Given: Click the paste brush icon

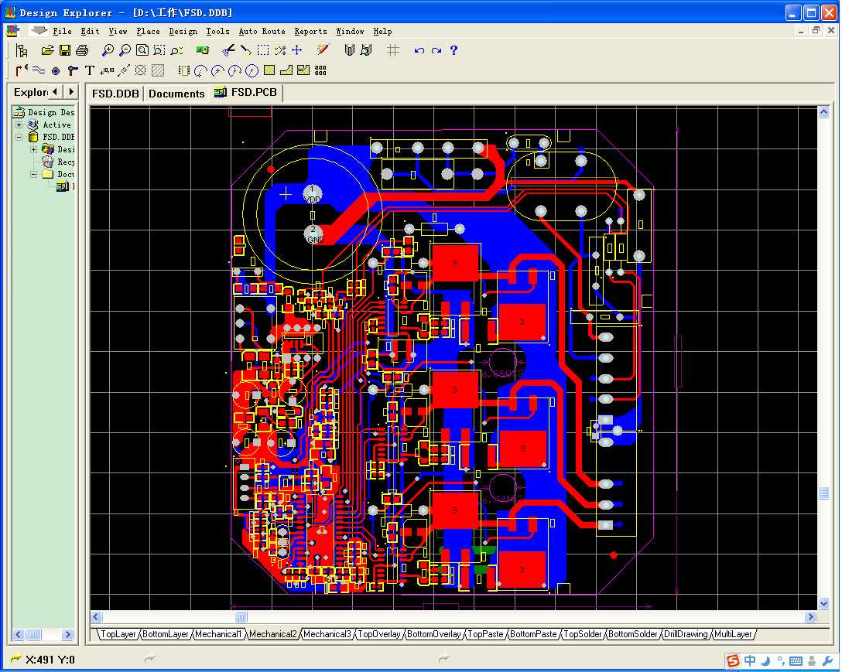Looking at the screenshot, I should pyautogui.click(x=245, y=50).
